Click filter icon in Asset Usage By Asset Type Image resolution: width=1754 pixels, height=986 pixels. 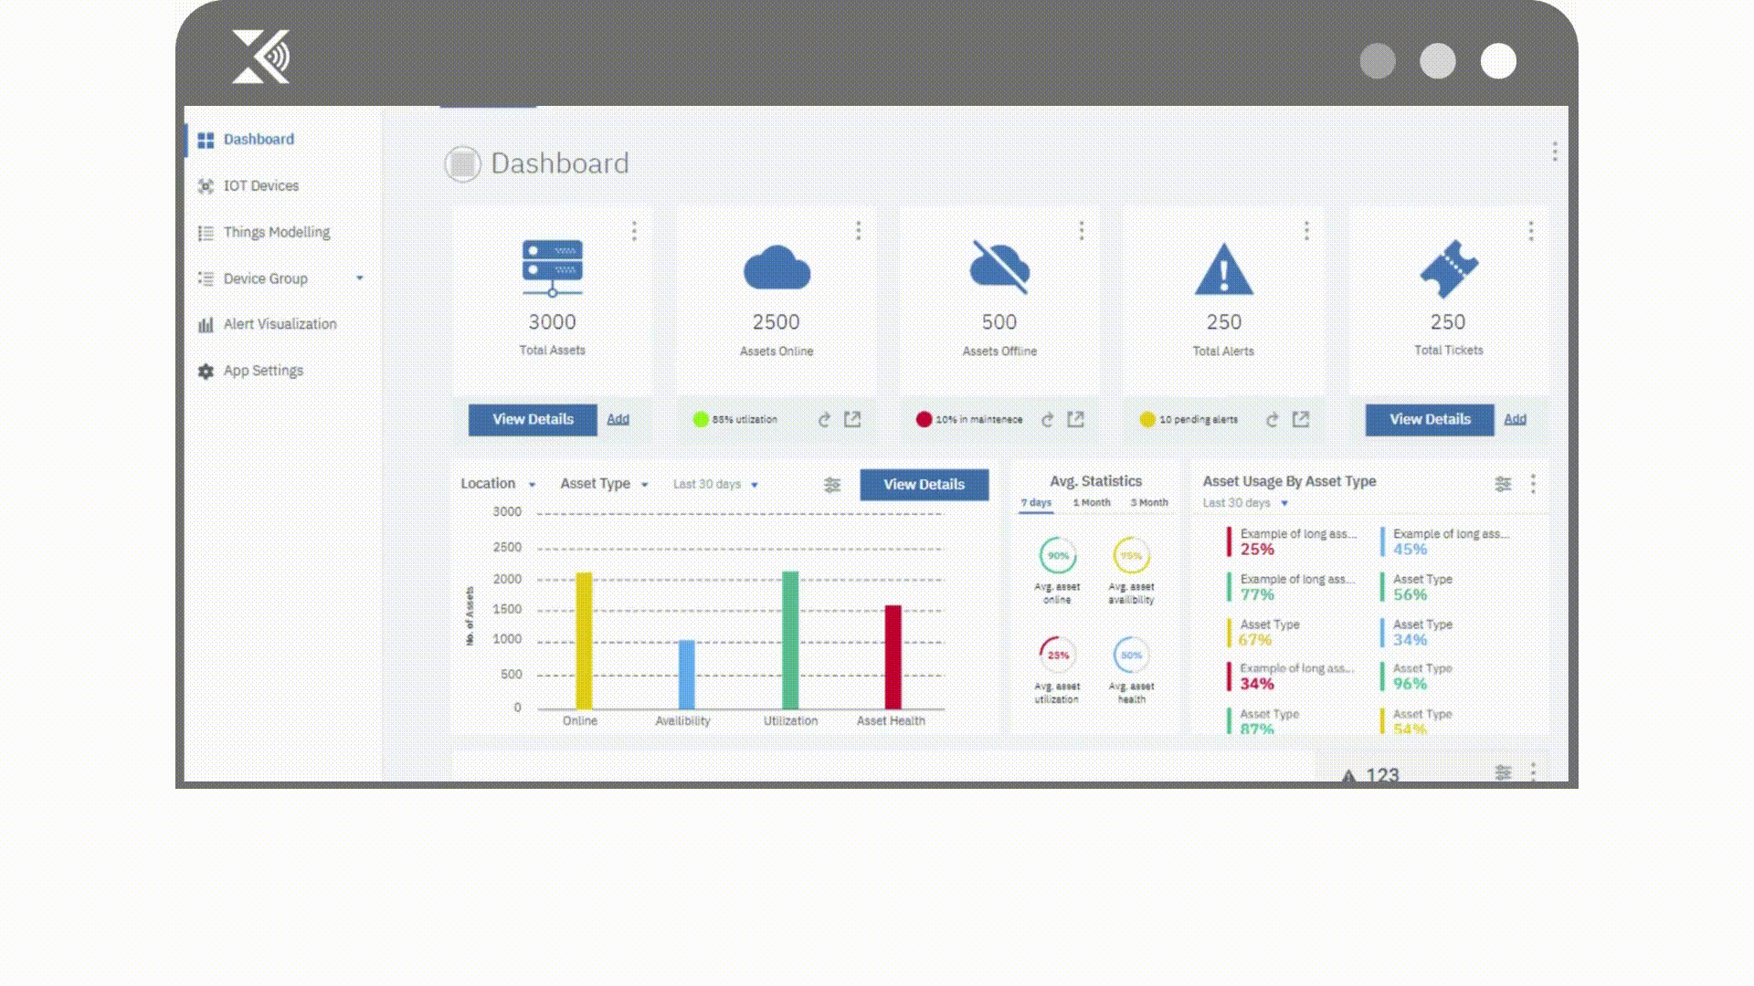point(1503,484)
